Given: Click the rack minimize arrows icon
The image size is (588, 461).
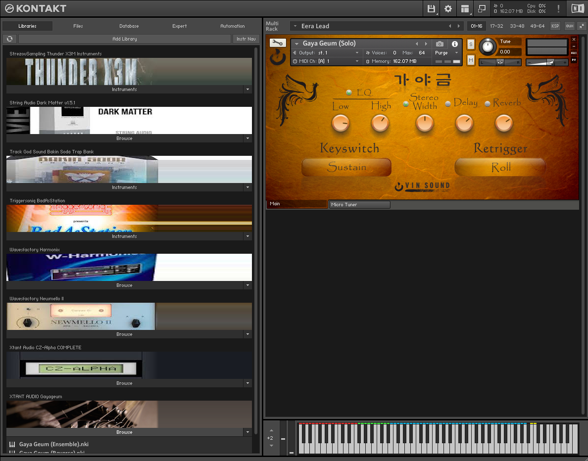Looking at the screenshot, I should click(x=581, y=26).
